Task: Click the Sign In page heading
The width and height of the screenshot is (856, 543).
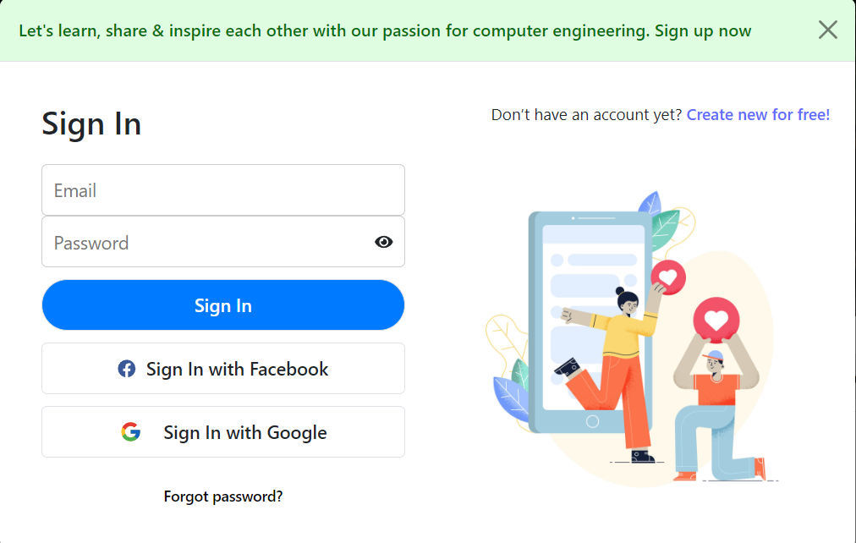Action: tap(91, 123)
